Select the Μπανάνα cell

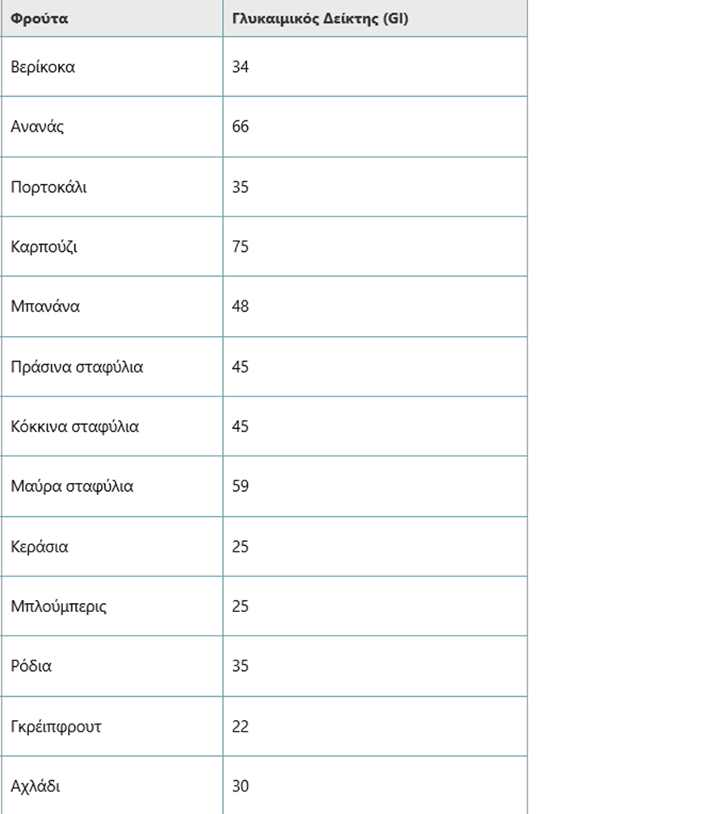coord(111,306)
